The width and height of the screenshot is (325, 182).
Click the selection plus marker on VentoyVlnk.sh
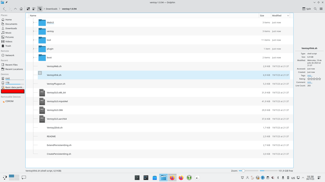pos(40,73)
